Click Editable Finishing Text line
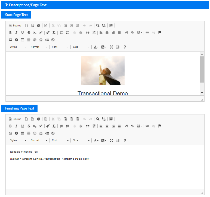 24,152
